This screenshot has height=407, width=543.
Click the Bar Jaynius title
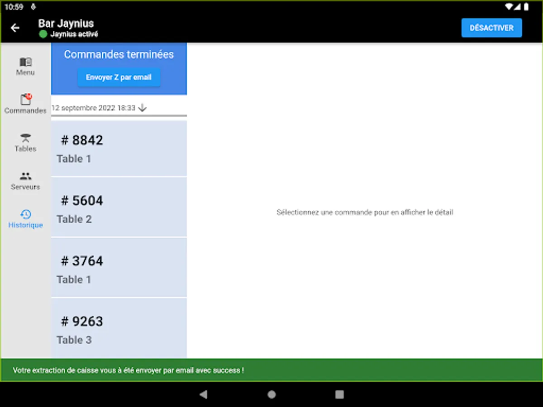[66, 24]
